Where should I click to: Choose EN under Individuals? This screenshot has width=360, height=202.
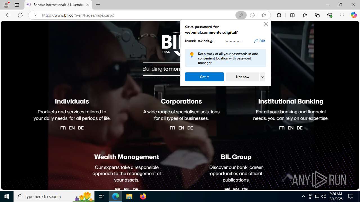click(x=72, y=128)
